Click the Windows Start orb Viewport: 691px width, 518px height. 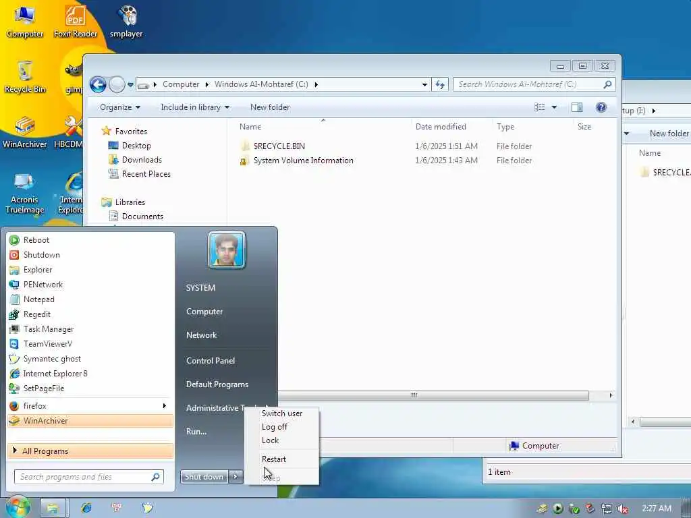pos(18,507)
